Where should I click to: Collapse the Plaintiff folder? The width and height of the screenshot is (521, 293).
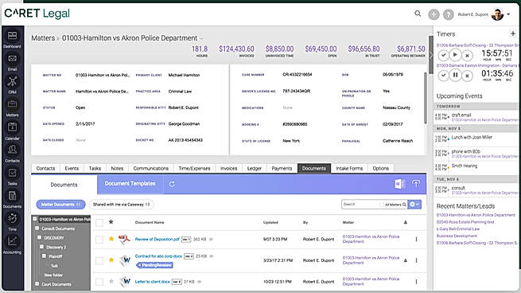(x=44, y=256)
